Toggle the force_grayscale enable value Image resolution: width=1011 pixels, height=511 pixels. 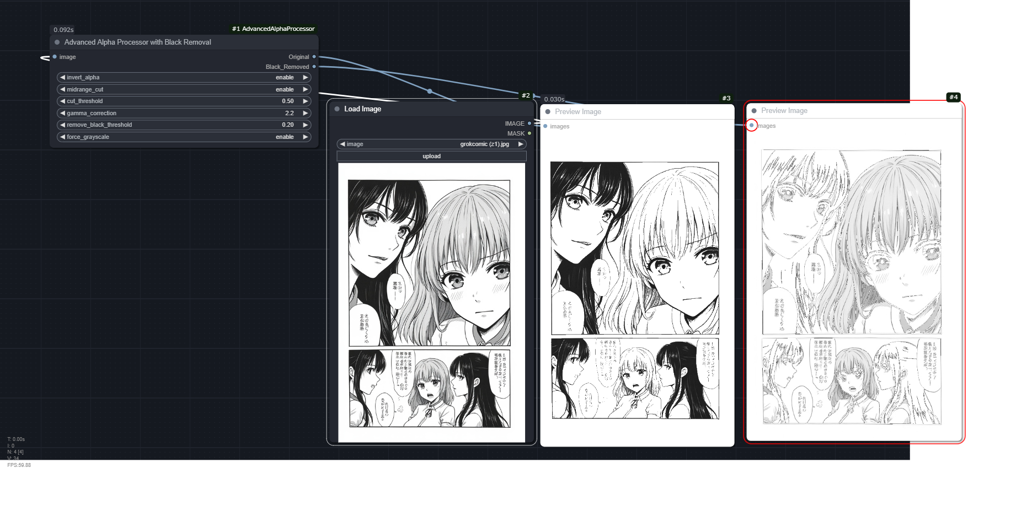pos(285,137)
